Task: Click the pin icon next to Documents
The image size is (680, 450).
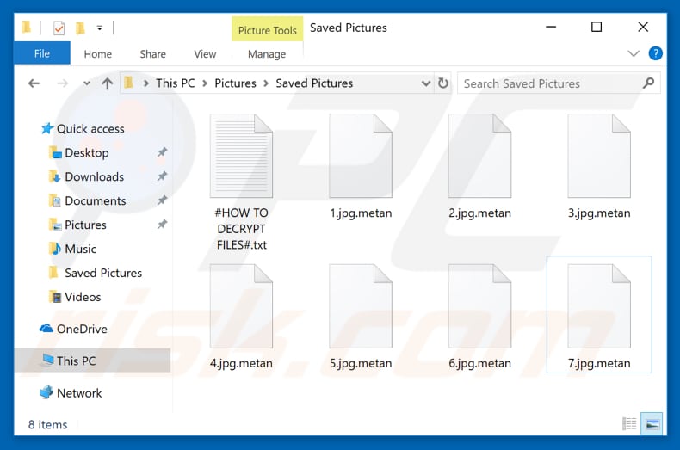Action: [x=162, y=200]
